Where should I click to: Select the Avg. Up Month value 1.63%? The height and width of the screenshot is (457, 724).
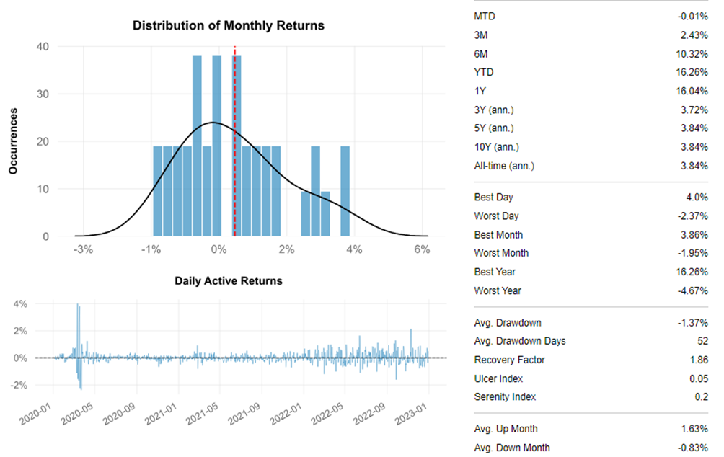tap(695, 429)
